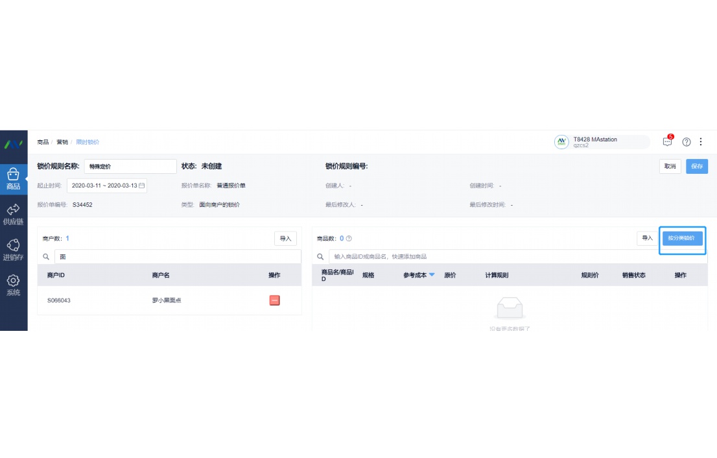Go to 营销 breadcrumb
Screen dimensions: 717x458
tap(62, 142)
